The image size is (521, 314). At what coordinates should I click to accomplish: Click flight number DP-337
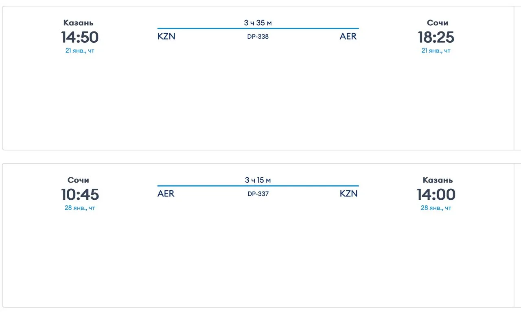[258, 194]
